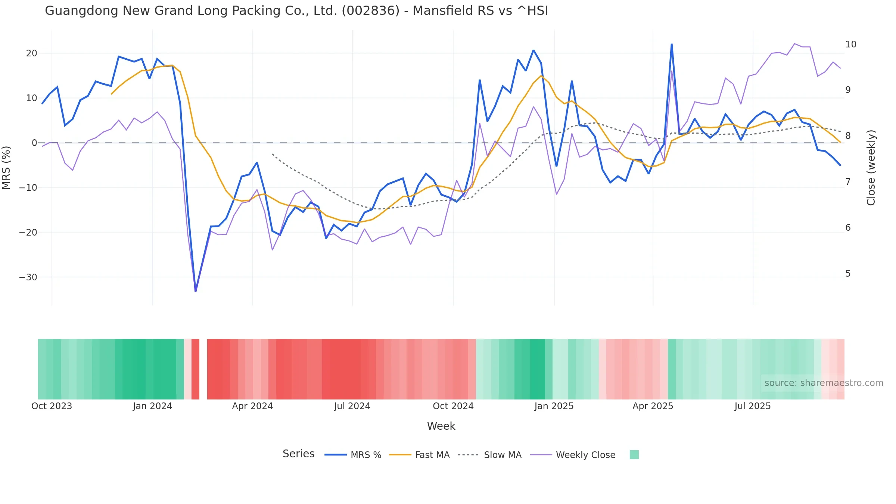Click the 'Apr 2025' x-axis label
This screenshot has height=504, width=896.
(653, 406)
